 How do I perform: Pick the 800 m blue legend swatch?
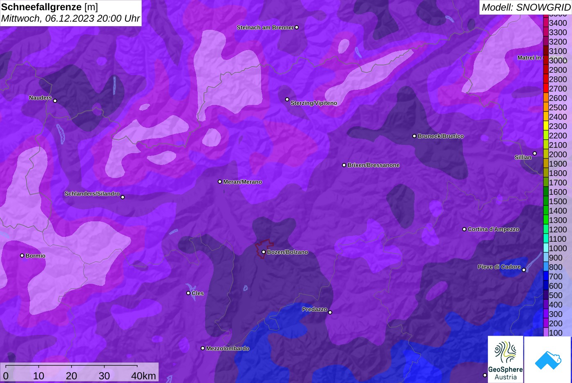546,267
